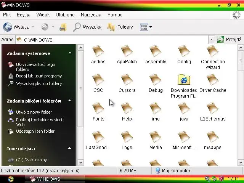Open the CSC folder
This screenshot has width=244, height=183.
click(98, 83)
